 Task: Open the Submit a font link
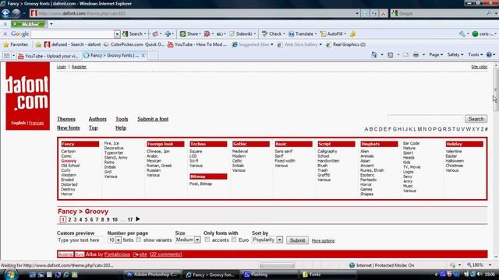point(153,119)
